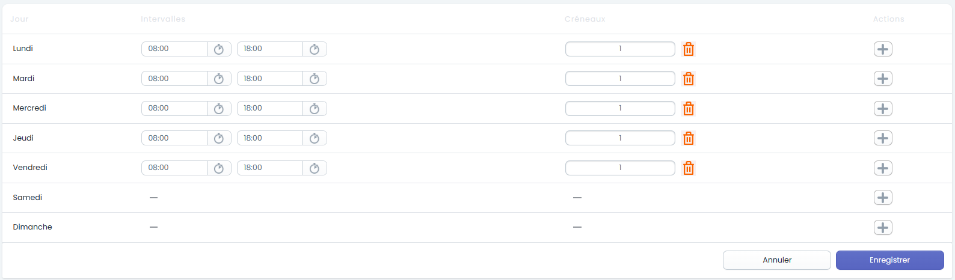Add an interval for Samedi
The width and height of the screenshot is (955, 280).
coord(883,198)
